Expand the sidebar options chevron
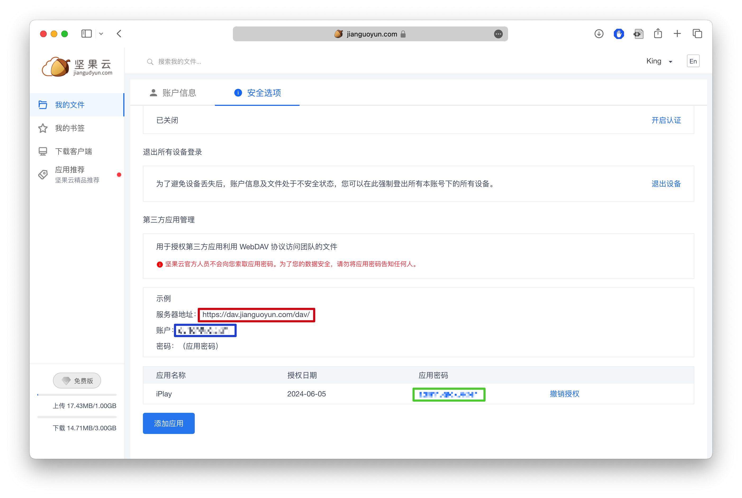742x498 pixels. click(x=101, y=34)
